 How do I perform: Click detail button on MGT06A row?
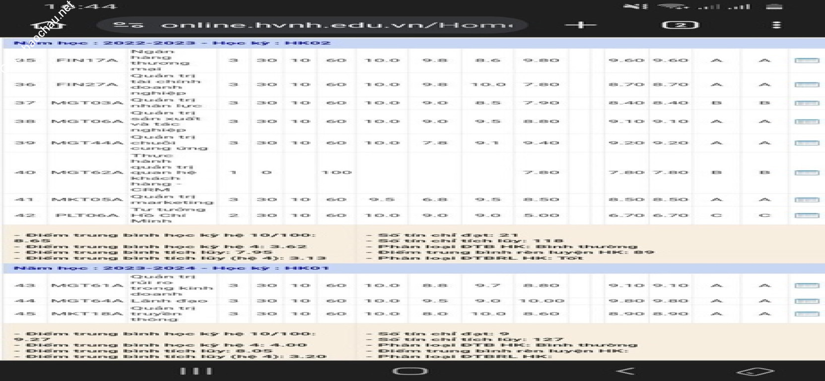click(807, 122)
